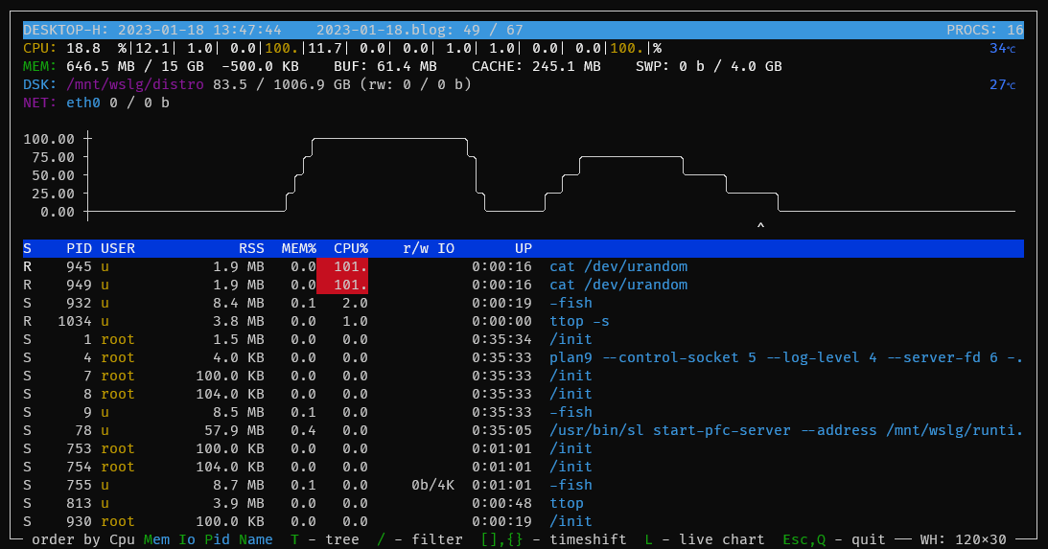This screenshot has height=549, width=1048.
Task: Click the BUF: 61.4 MB value
Action: click(x=385, y=66)
